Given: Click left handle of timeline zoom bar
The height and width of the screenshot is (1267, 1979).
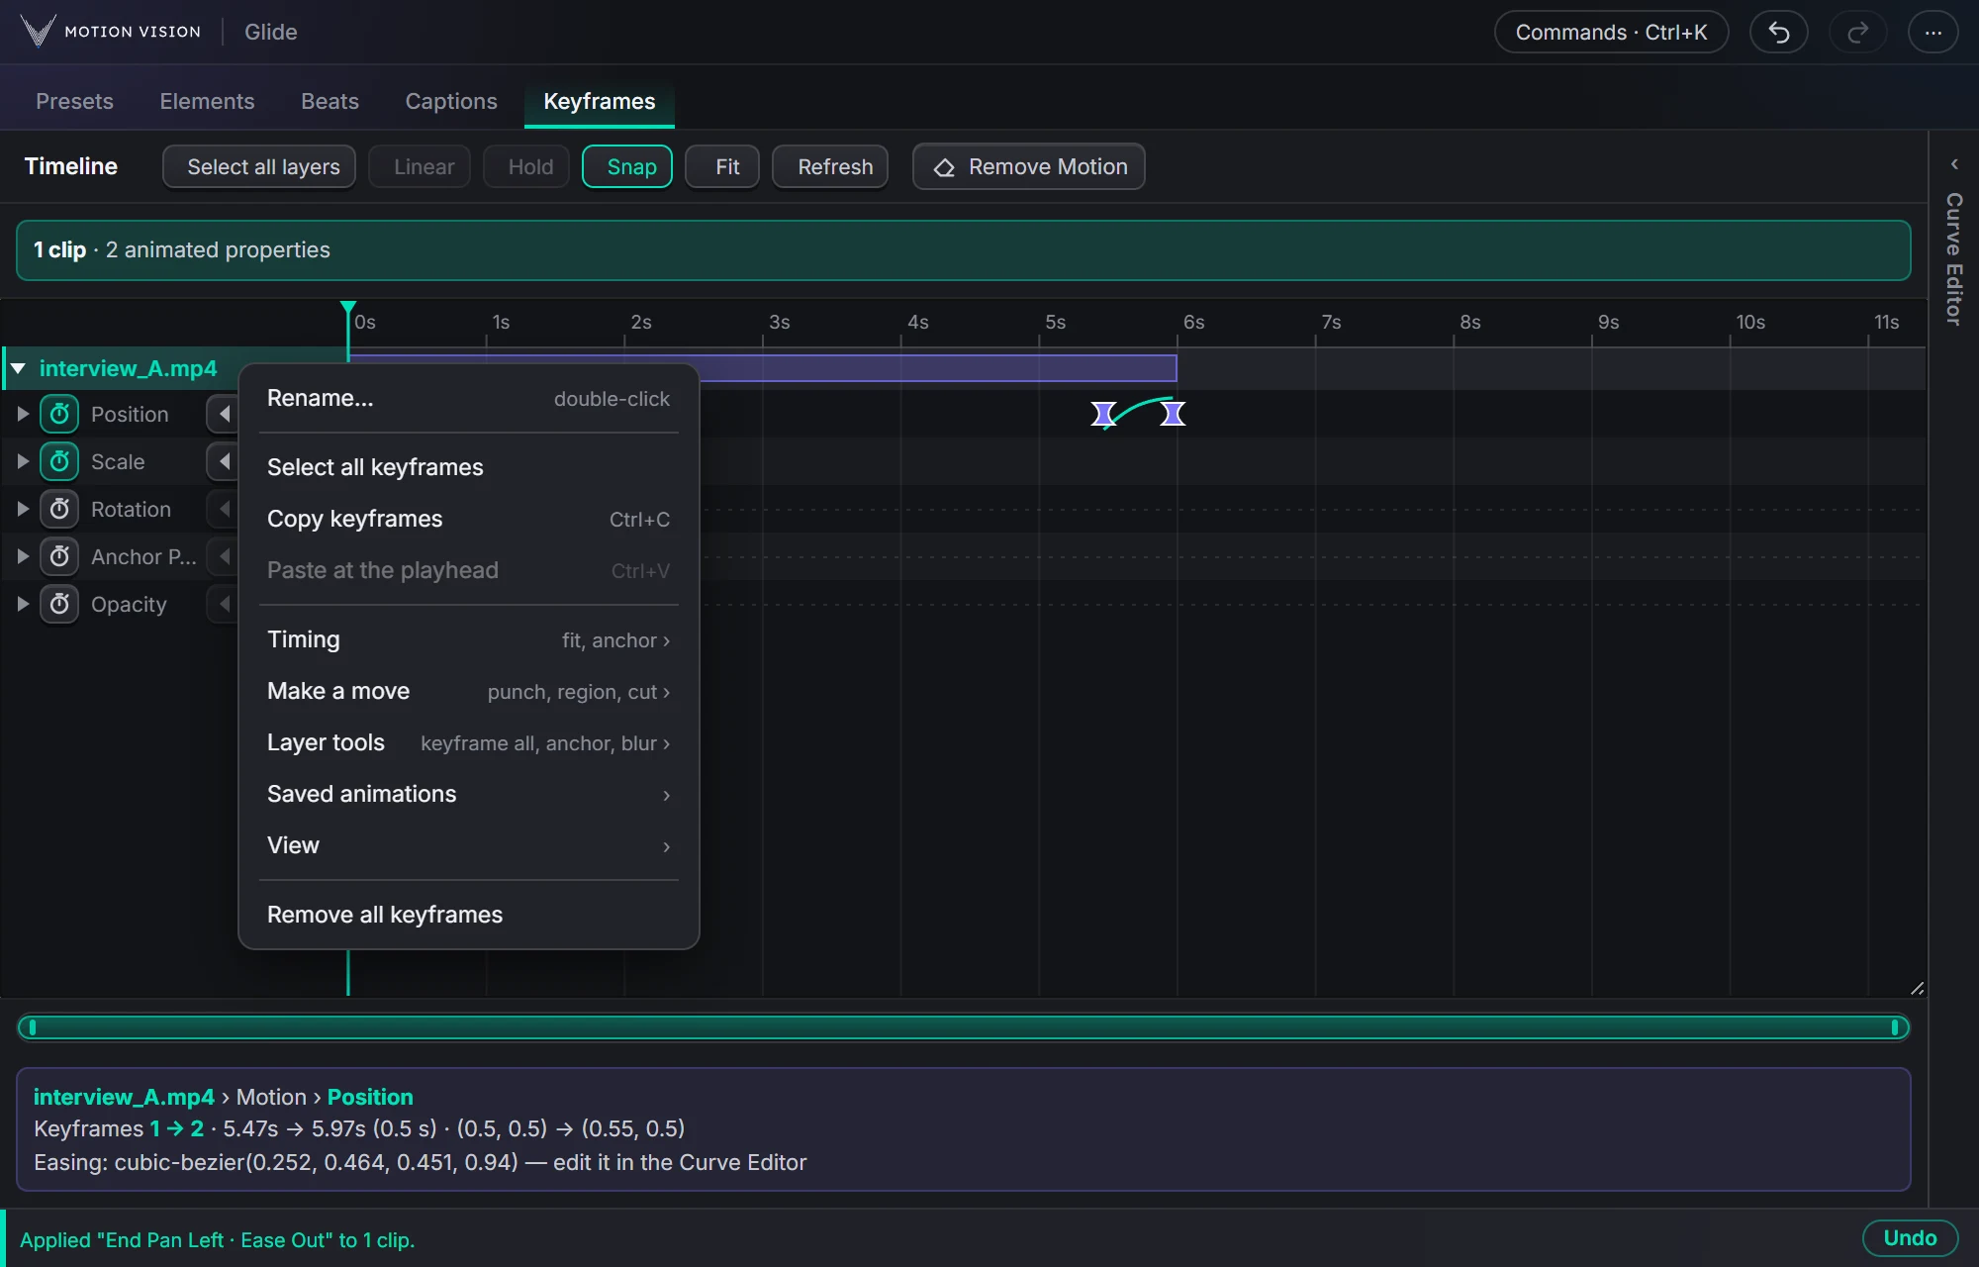Looking at the screenshot, I should coord(33,1027).
